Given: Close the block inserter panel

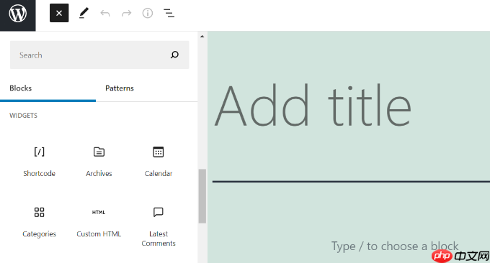Looking at the screenshot, I should (59, 13).
